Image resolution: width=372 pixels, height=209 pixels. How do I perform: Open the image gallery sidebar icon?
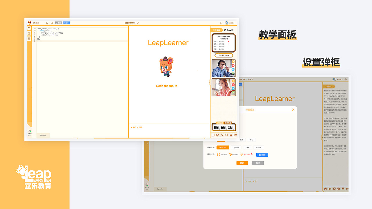click(x=29, y=38)
